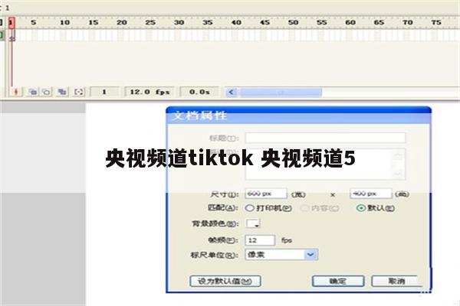
Task: Click the 设为默认值 (Make Default) button
Action: (x=225, y=281)
